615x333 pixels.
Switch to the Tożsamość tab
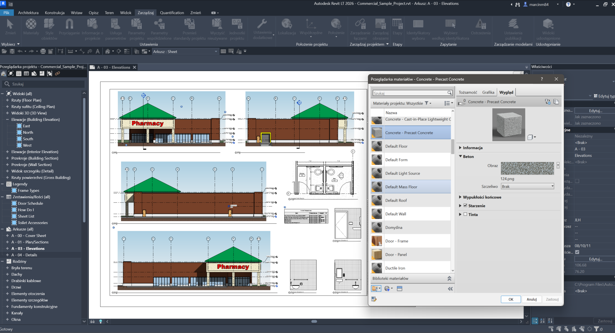(468, 92)
